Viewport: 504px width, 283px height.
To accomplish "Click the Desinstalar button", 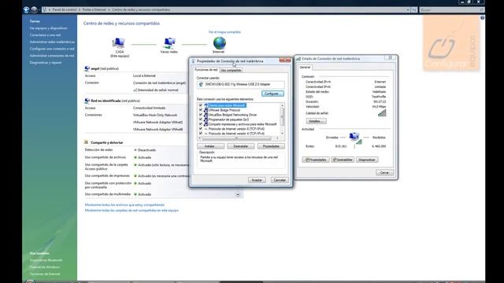I will tap(240, 146).
